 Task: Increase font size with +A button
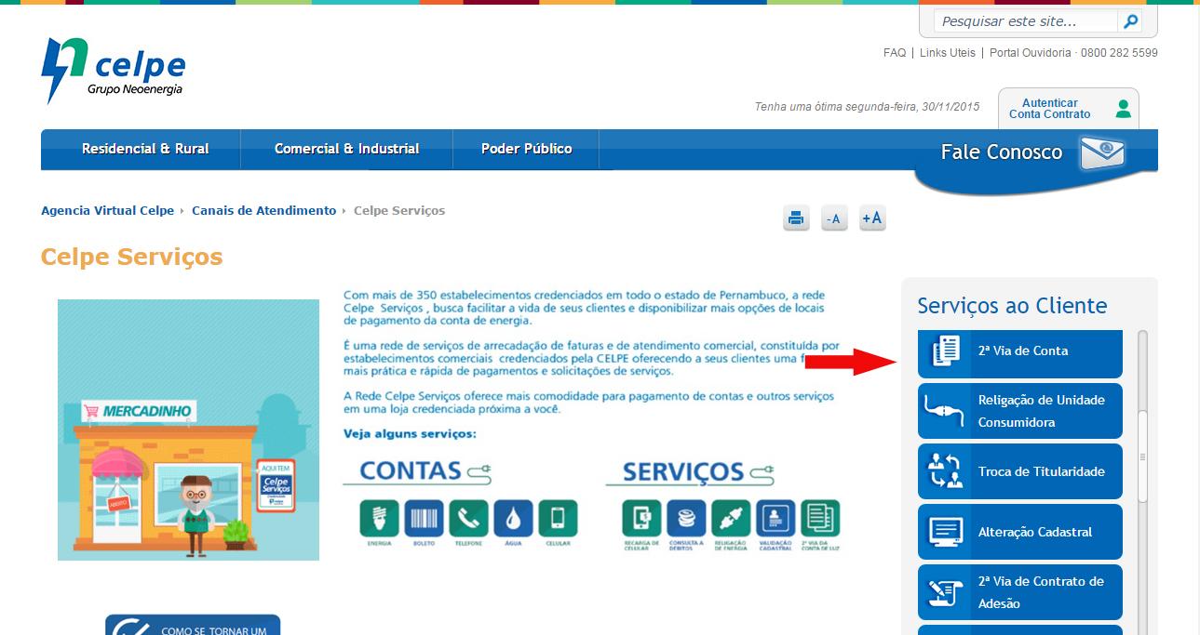[x=872, y=218]
